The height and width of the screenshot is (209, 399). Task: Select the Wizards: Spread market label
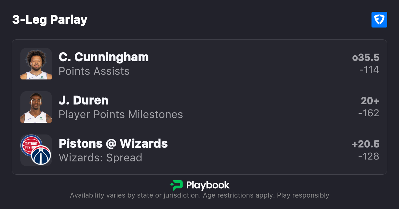[100, 158]
